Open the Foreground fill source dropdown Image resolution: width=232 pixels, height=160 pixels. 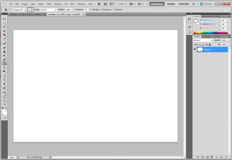(x=19, y=9)
